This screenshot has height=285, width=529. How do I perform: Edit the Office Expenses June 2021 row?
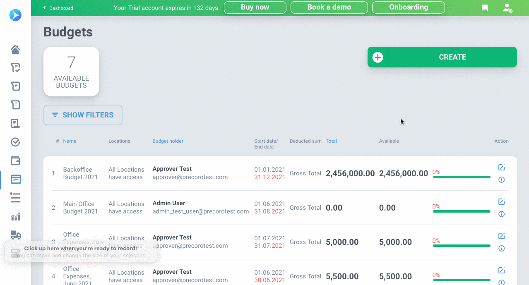click(501, 270)
